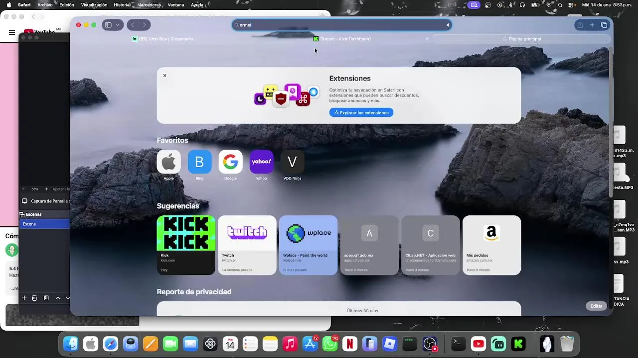638x358 pixels.
Task: Open the Twitch suggestion card
Action: 247,245
